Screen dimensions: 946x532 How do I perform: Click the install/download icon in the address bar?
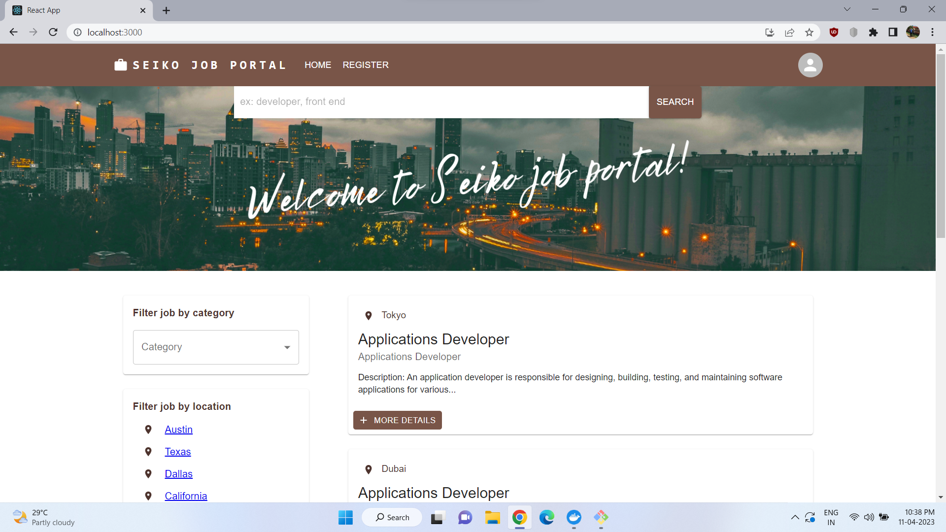tap(770, 32)
